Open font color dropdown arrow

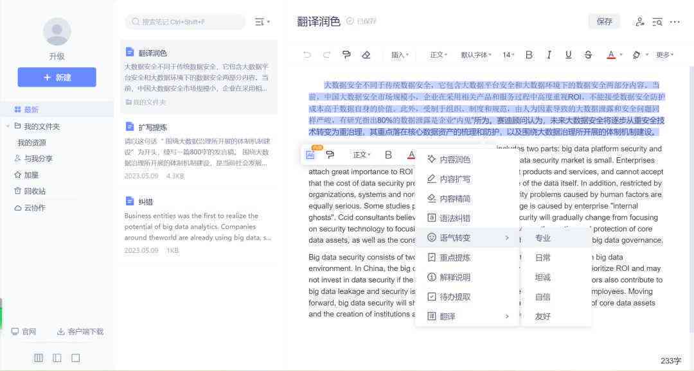pos(621,55)
